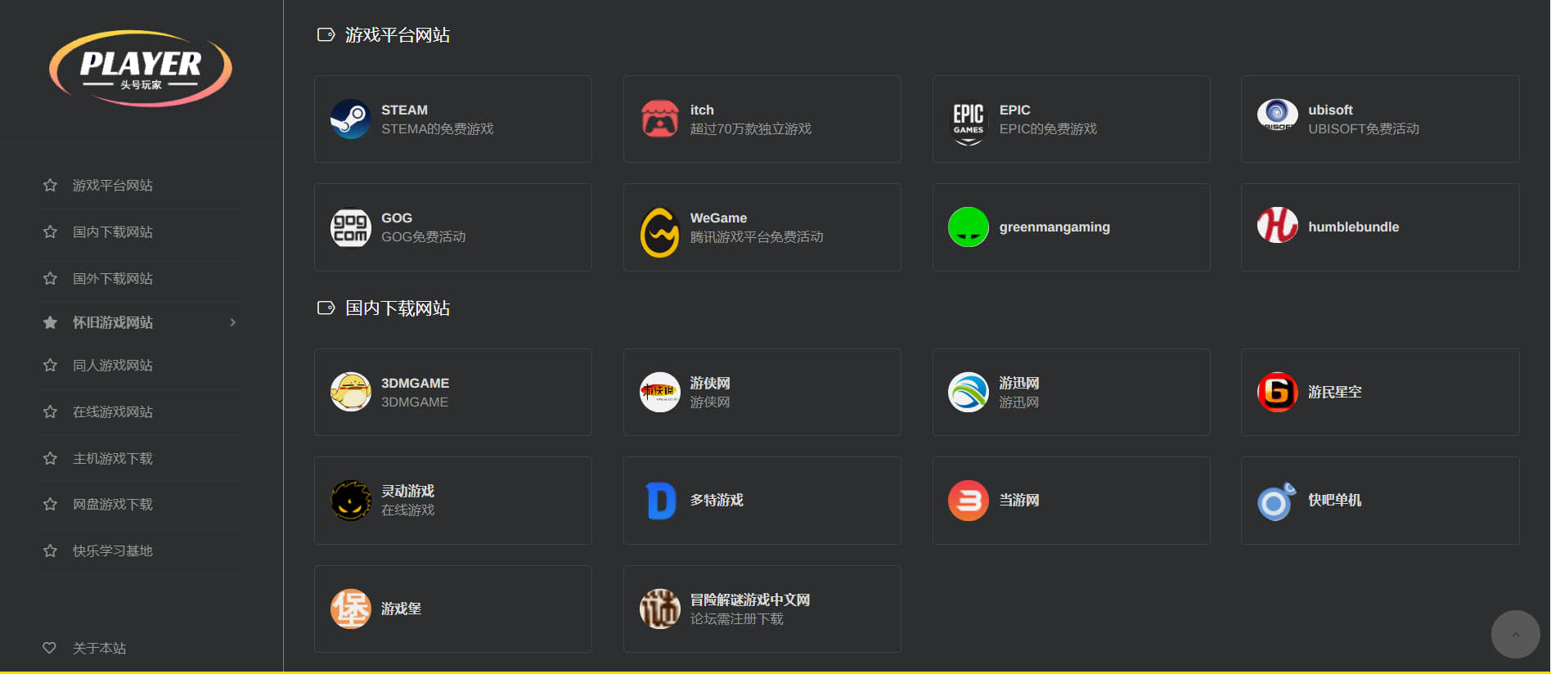
Task: Click the itch card title
Action: (x=702, y=110)
